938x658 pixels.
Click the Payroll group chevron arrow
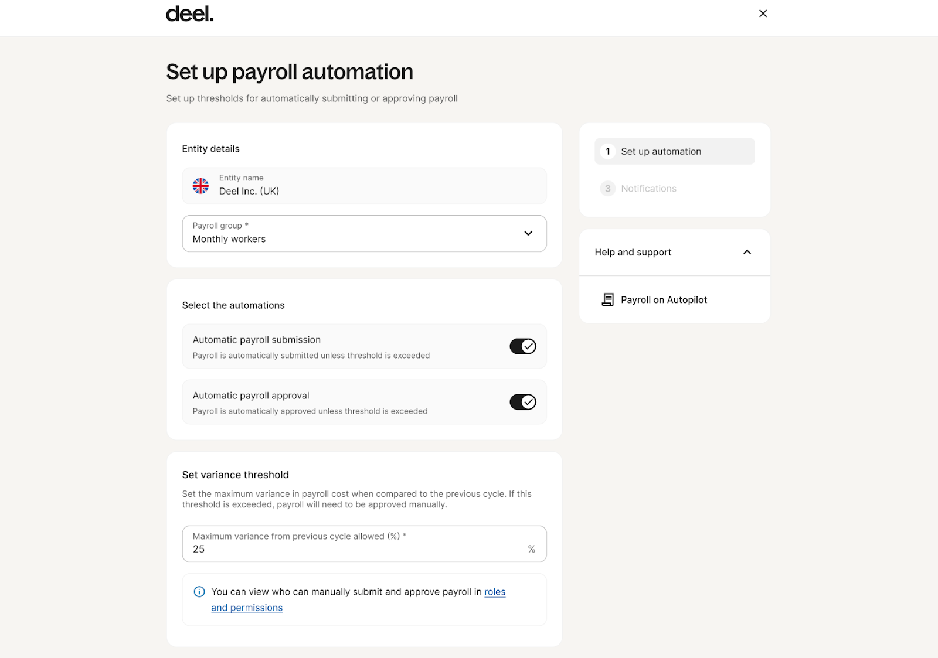coord(528,233)
